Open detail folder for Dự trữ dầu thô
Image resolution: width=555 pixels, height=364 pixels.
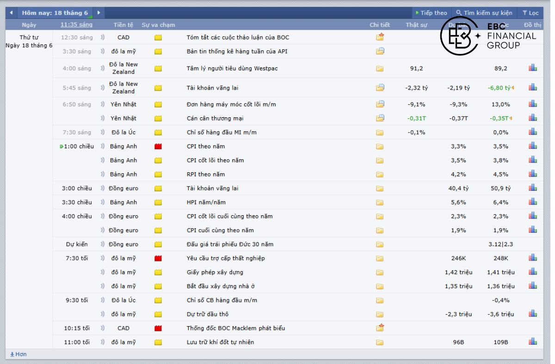[x=380, y=314]
